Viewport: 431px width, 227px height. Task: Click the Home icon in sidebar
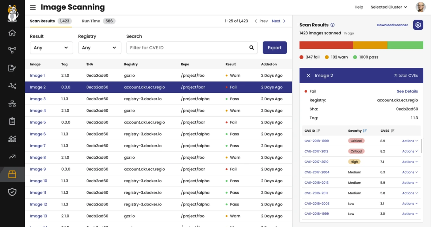click(x=12, y=33)
